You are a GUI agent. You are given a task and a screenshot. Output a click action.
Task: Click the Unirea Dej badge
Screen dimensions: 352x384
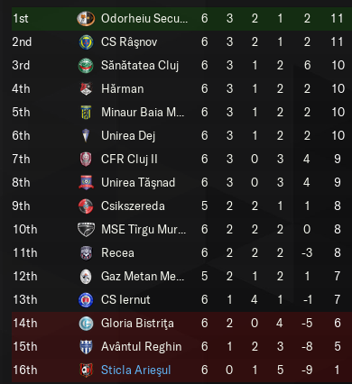(x=86, y=136)
